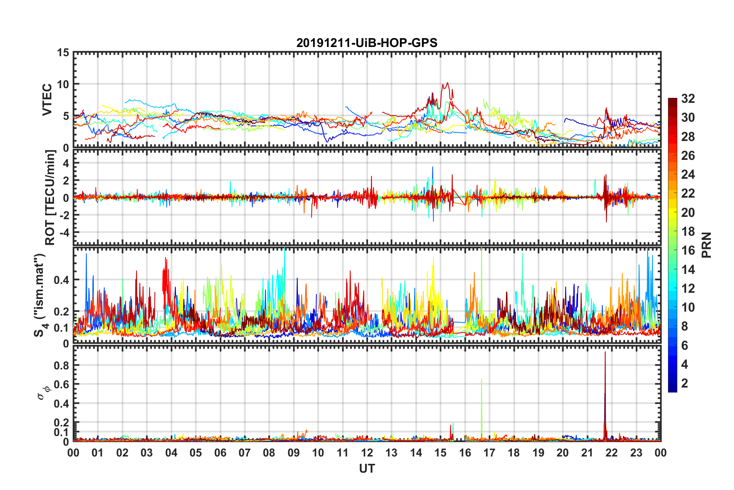The width and height of the screenshot is (734, 490).
Task: Click sigma phi axis tick value 0.6
Action: pyautogui.click(x=62, y=384)
